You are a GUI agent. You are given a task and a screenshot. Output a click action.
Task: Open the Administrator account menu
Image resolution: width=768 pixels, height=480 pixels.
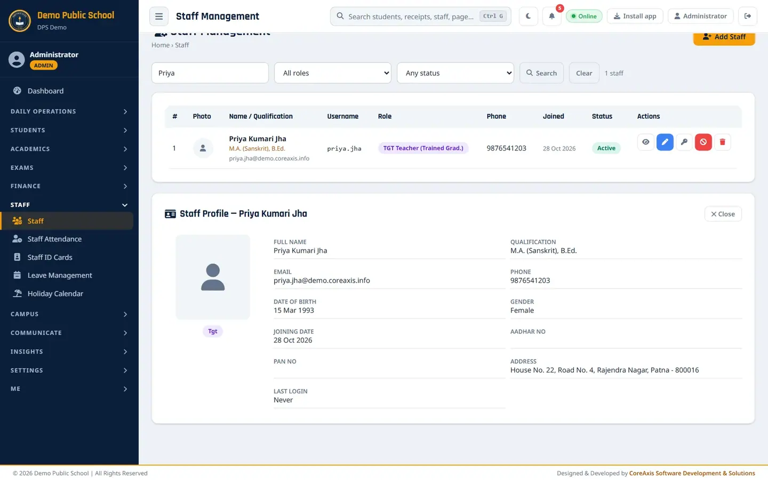701,16
